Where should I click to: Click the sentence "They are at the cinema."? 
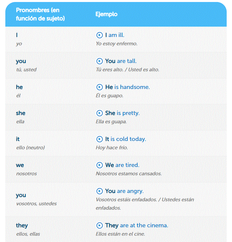point(137,225)
